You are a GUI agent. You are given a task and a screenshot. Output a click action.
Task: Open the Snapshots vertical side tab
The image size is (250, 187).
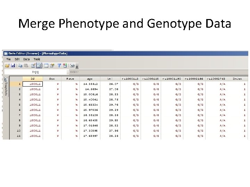click(6, 87)
